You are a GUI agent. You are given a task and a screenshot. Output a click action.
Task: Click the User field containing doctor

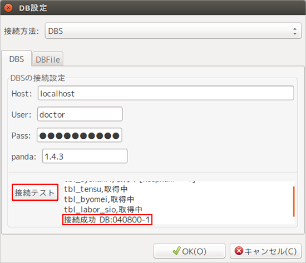80,114
